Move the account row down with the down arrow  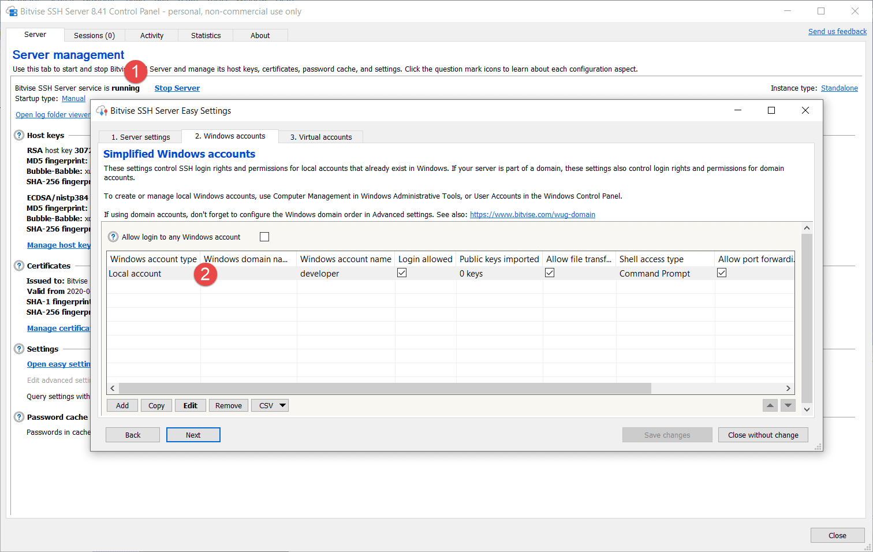tap(788, 405)
